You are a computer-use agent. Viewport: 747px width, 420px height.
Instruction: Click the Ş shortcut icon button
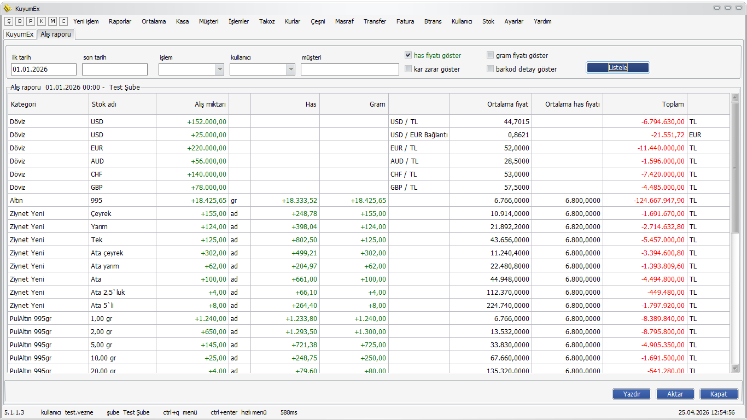(9, 21)
